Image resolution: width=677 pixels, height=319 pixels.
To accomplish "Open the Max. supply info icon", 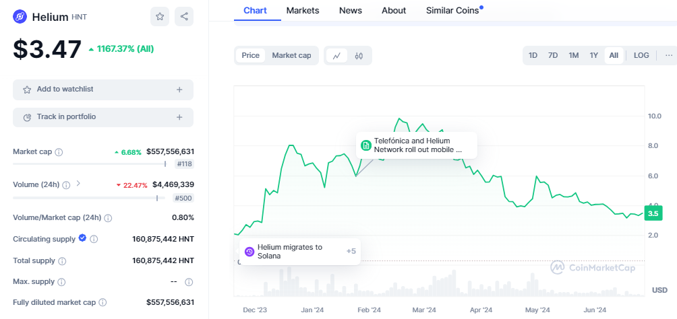I will pos(61,282).
